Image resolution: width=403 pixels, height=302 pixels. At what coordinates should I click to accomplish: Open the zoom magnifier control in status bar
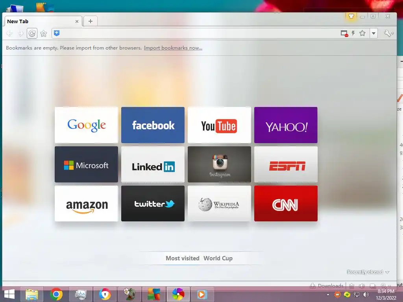pos(385,285)
